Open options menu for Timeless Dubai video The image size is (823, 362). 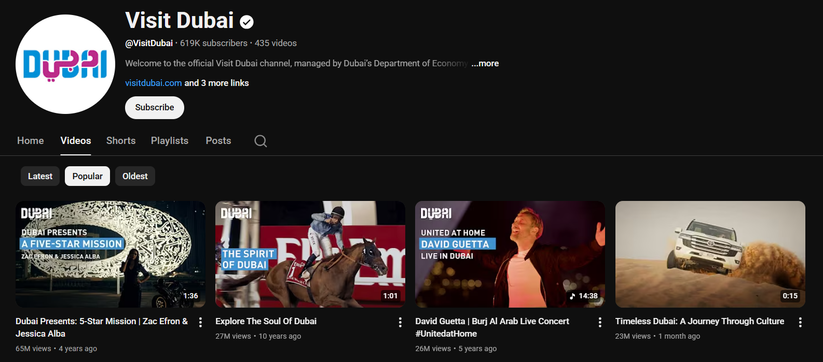(x=800, y=322)
